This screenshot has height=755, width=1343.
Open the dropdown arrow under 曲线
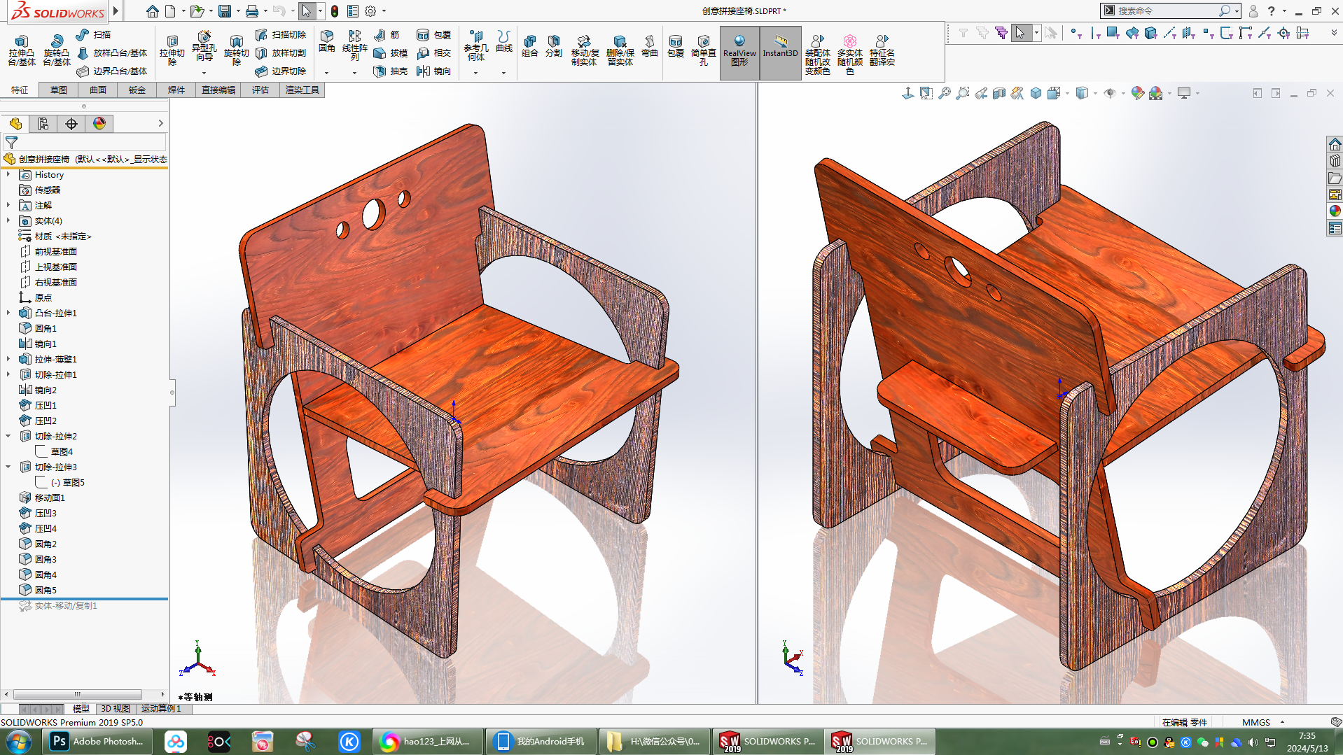coord(503,73)
